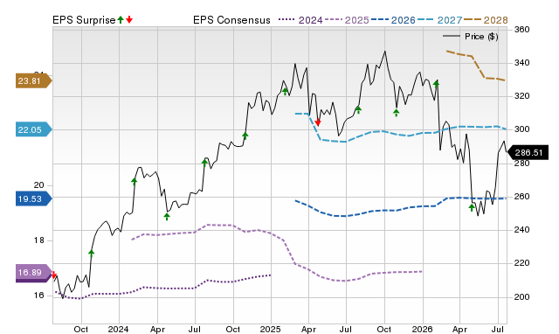
Task: Click the red down arrow in the EPS Surprise legend
Action: click(x=129, y=19)
